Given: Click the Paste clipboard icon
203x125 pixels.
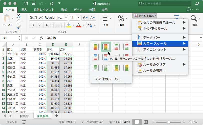Looking at the screenshot, I should click(7, 18).
